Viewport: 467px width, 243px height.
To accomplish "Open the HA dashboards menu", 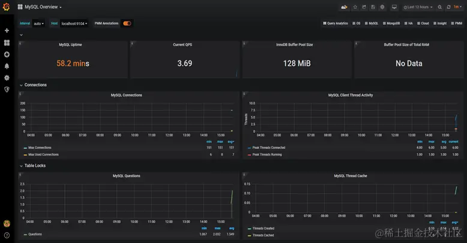I will pos(408,23).
